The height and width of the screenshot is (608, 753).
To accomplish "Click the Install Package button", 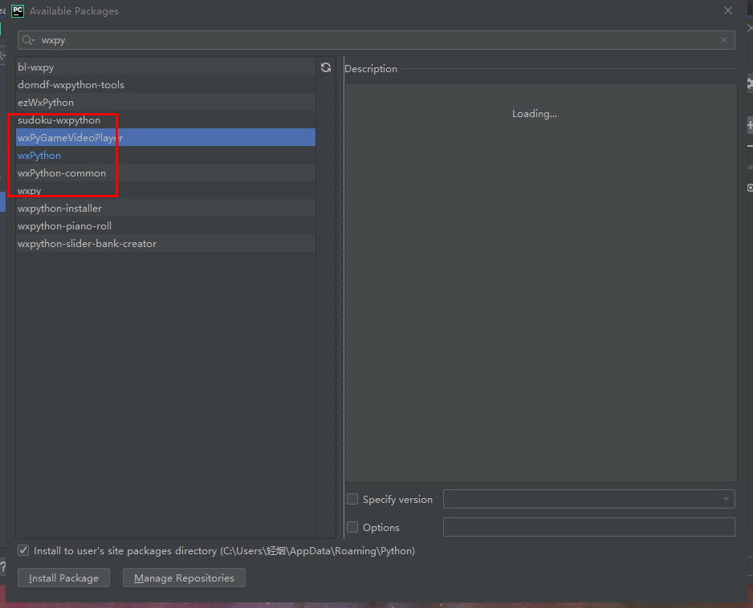I will (63, 578).
